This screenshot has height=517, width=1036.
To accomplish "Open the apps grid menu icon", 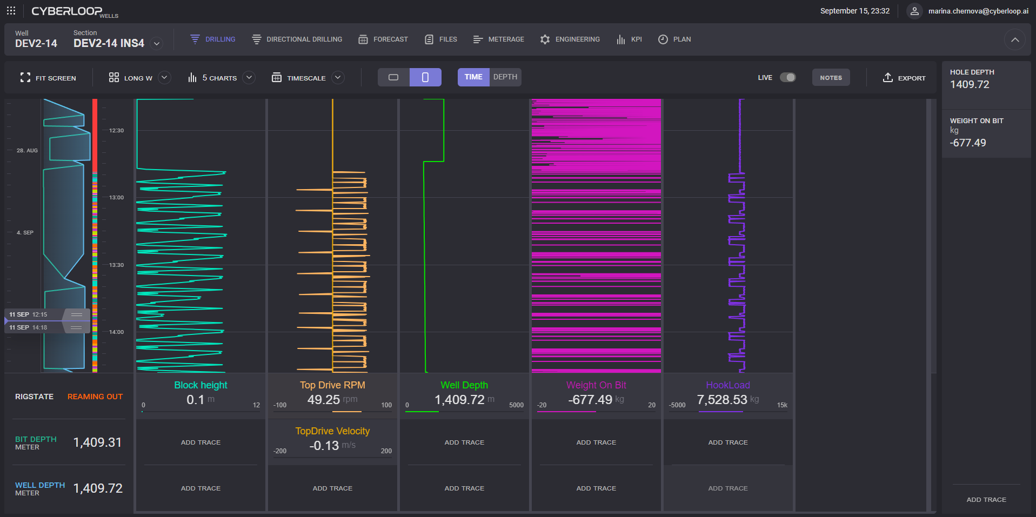I will (x=11, y=11).
